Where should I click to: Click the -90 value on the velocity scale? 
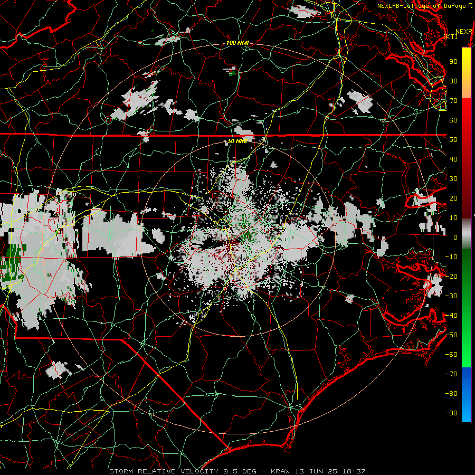pyautogui.click(x=451, y=413)
